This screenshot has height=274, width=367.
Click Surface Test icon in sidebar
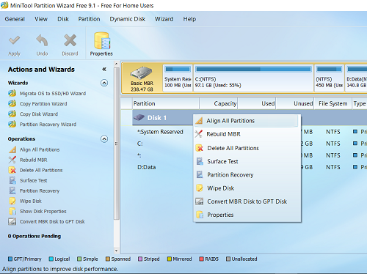click(12, 180)
